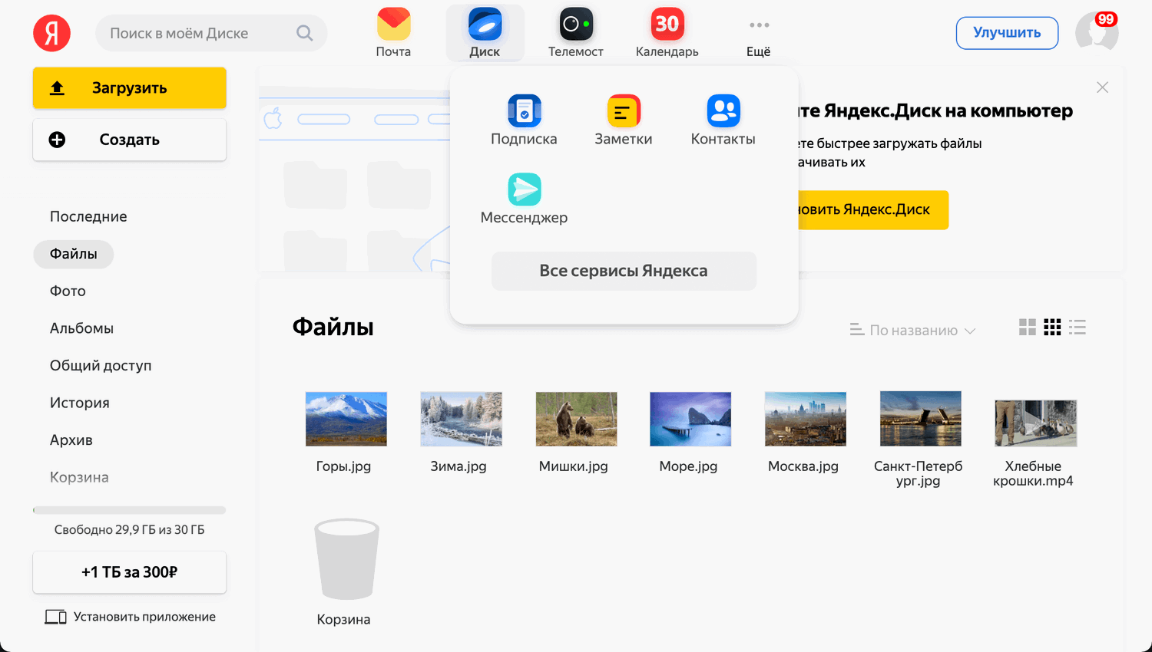Open Корзина in the sidebar
Image resolution: width=1152 pixels, height=652 pixels.
point(79,477)
